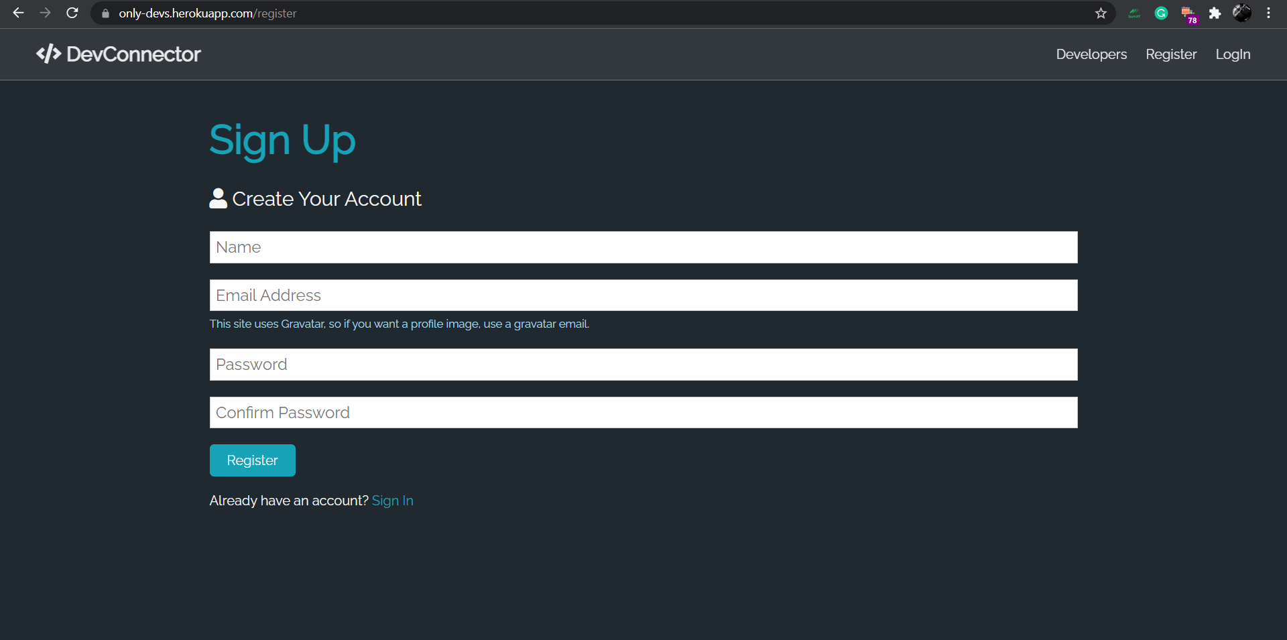Focus the Email Address field

(x=643, y=296)
